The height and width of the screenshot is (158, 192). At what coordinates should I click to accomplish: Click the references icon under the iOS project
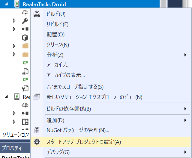point(25,113)
